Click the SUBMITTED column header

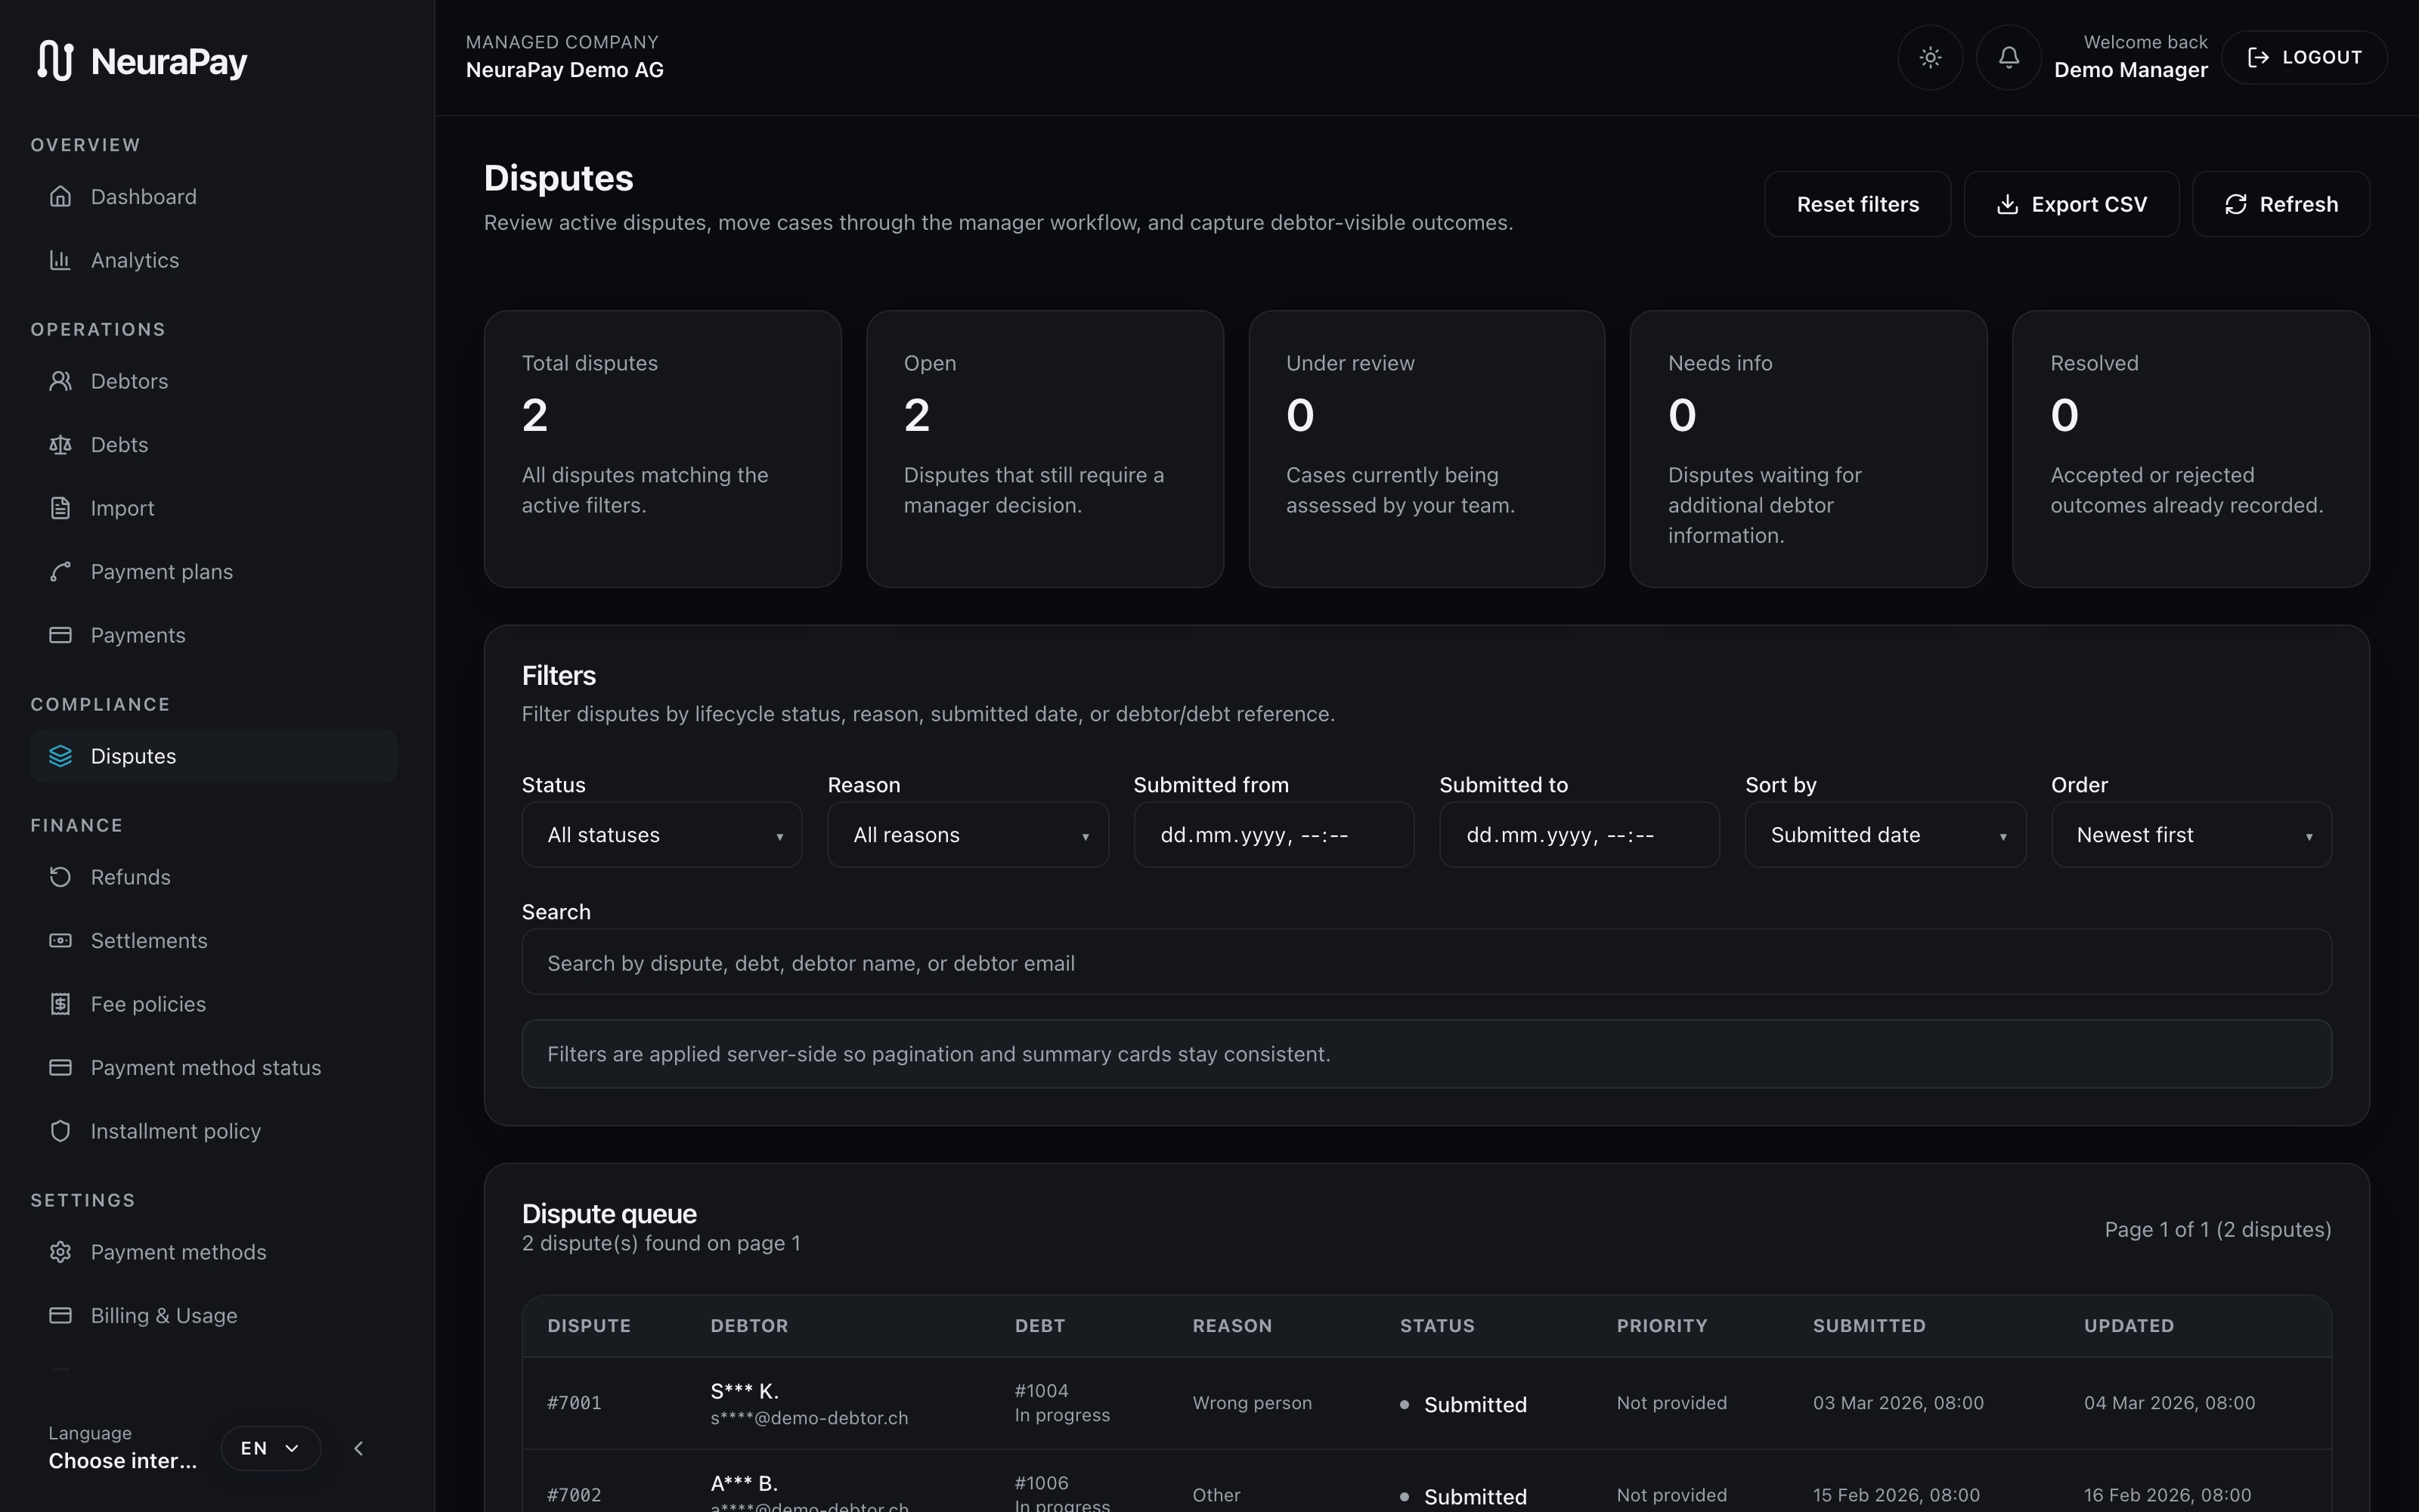(x=1869, y=1326)
